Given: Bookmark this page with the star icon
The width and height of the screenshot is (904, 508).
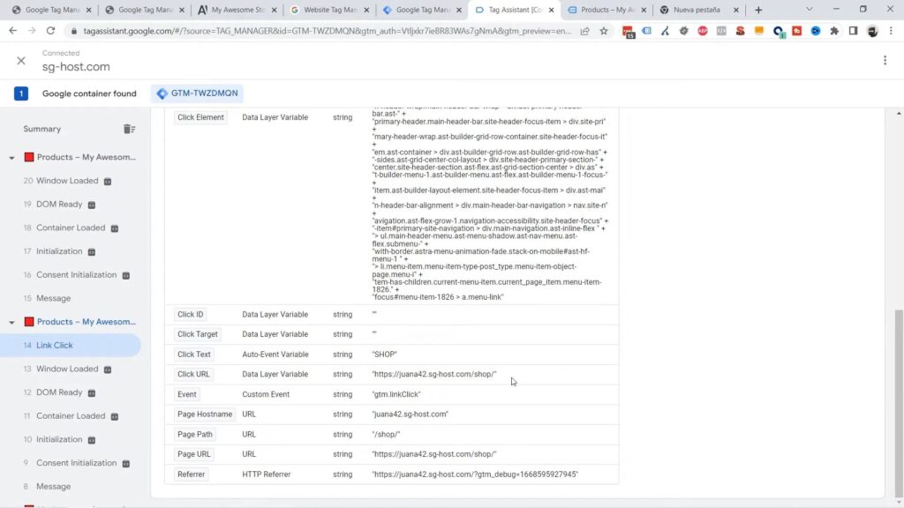Looking at the screenshot, I should point(604,31).
